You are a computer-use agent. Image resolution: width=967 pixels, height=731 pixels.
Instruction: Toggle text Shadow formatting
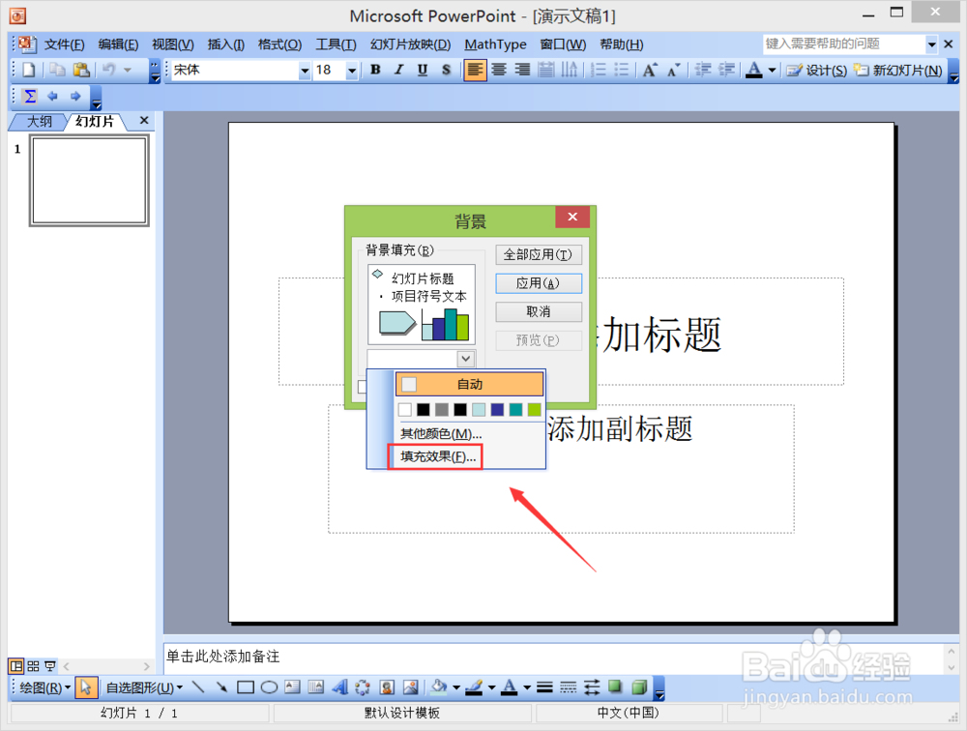446,70
